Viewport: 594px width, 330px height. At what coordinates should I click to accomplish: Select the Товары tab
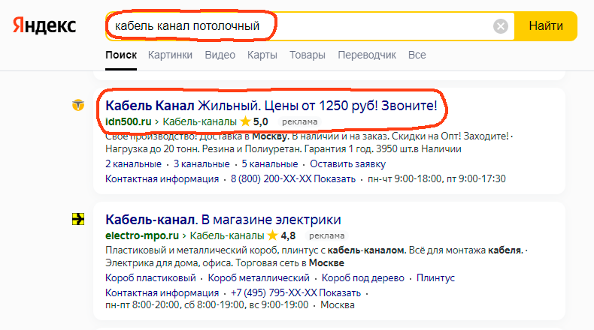[308, 55]
